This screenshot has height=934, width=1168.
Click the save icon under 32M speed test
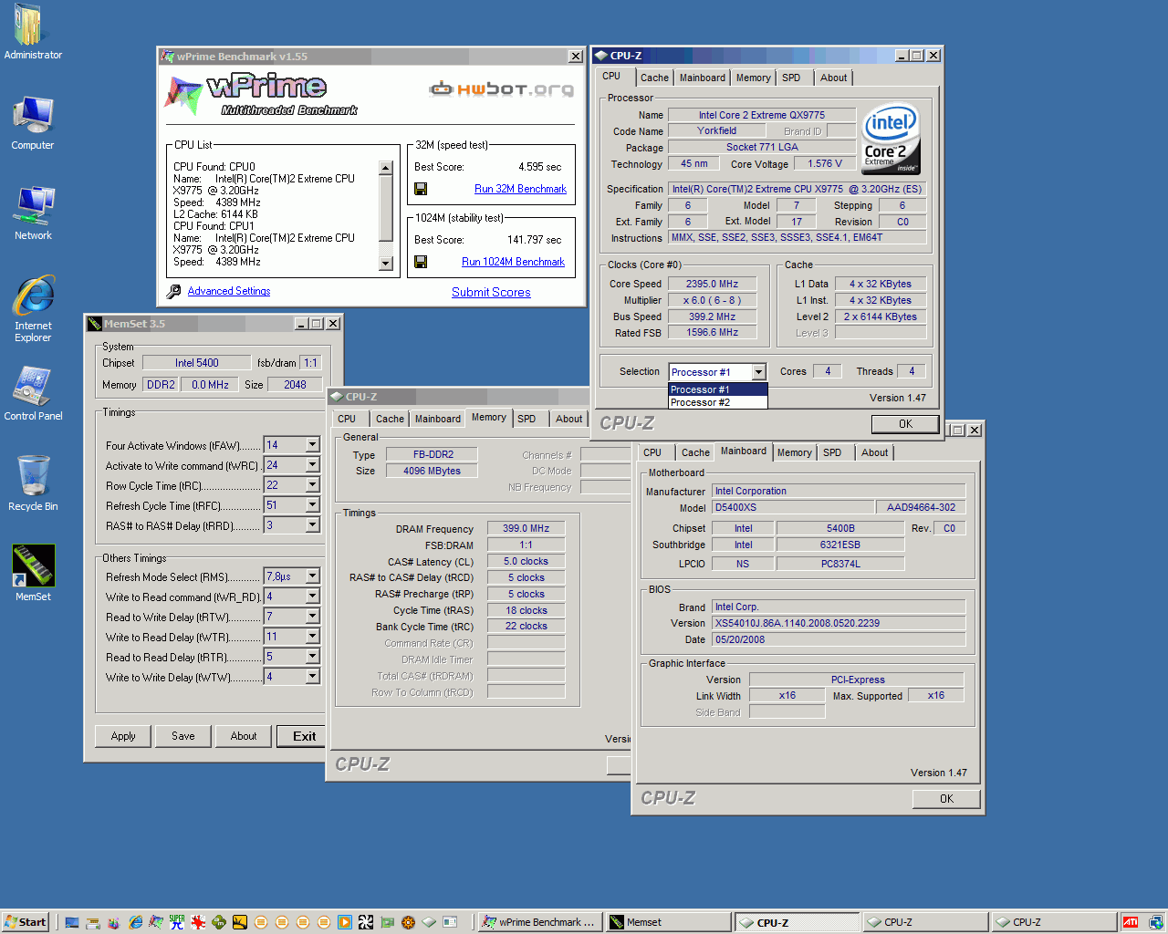click(x=421, y=189)
